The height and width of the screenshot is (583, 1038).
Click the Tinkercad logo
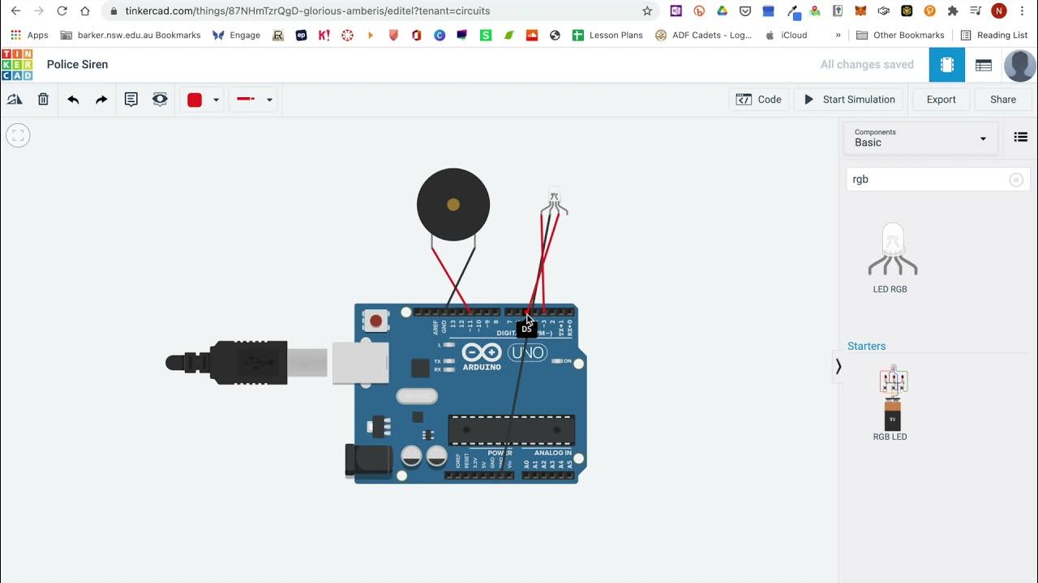(17, 65)
